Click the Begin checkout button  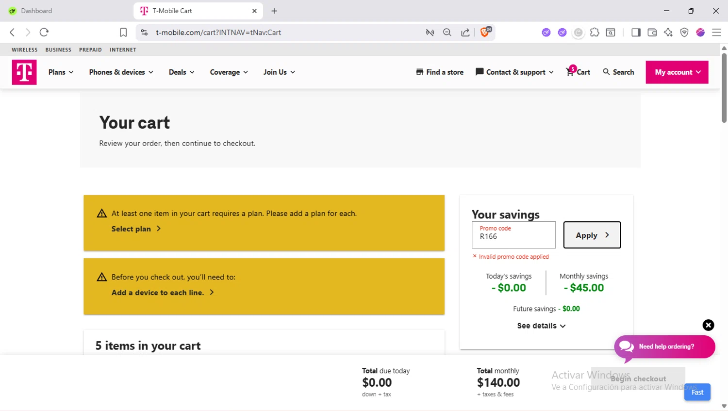pos(638,379)
